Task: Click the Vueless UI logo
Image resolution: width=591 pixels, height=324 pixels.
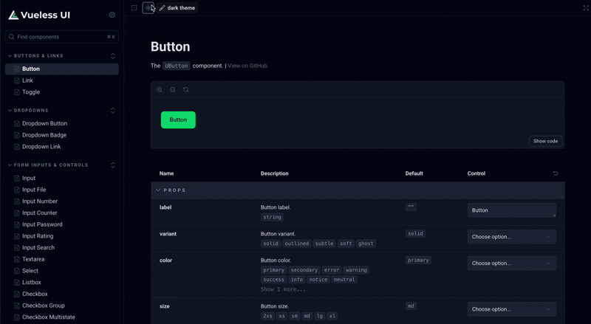Action: click(39, 15)
